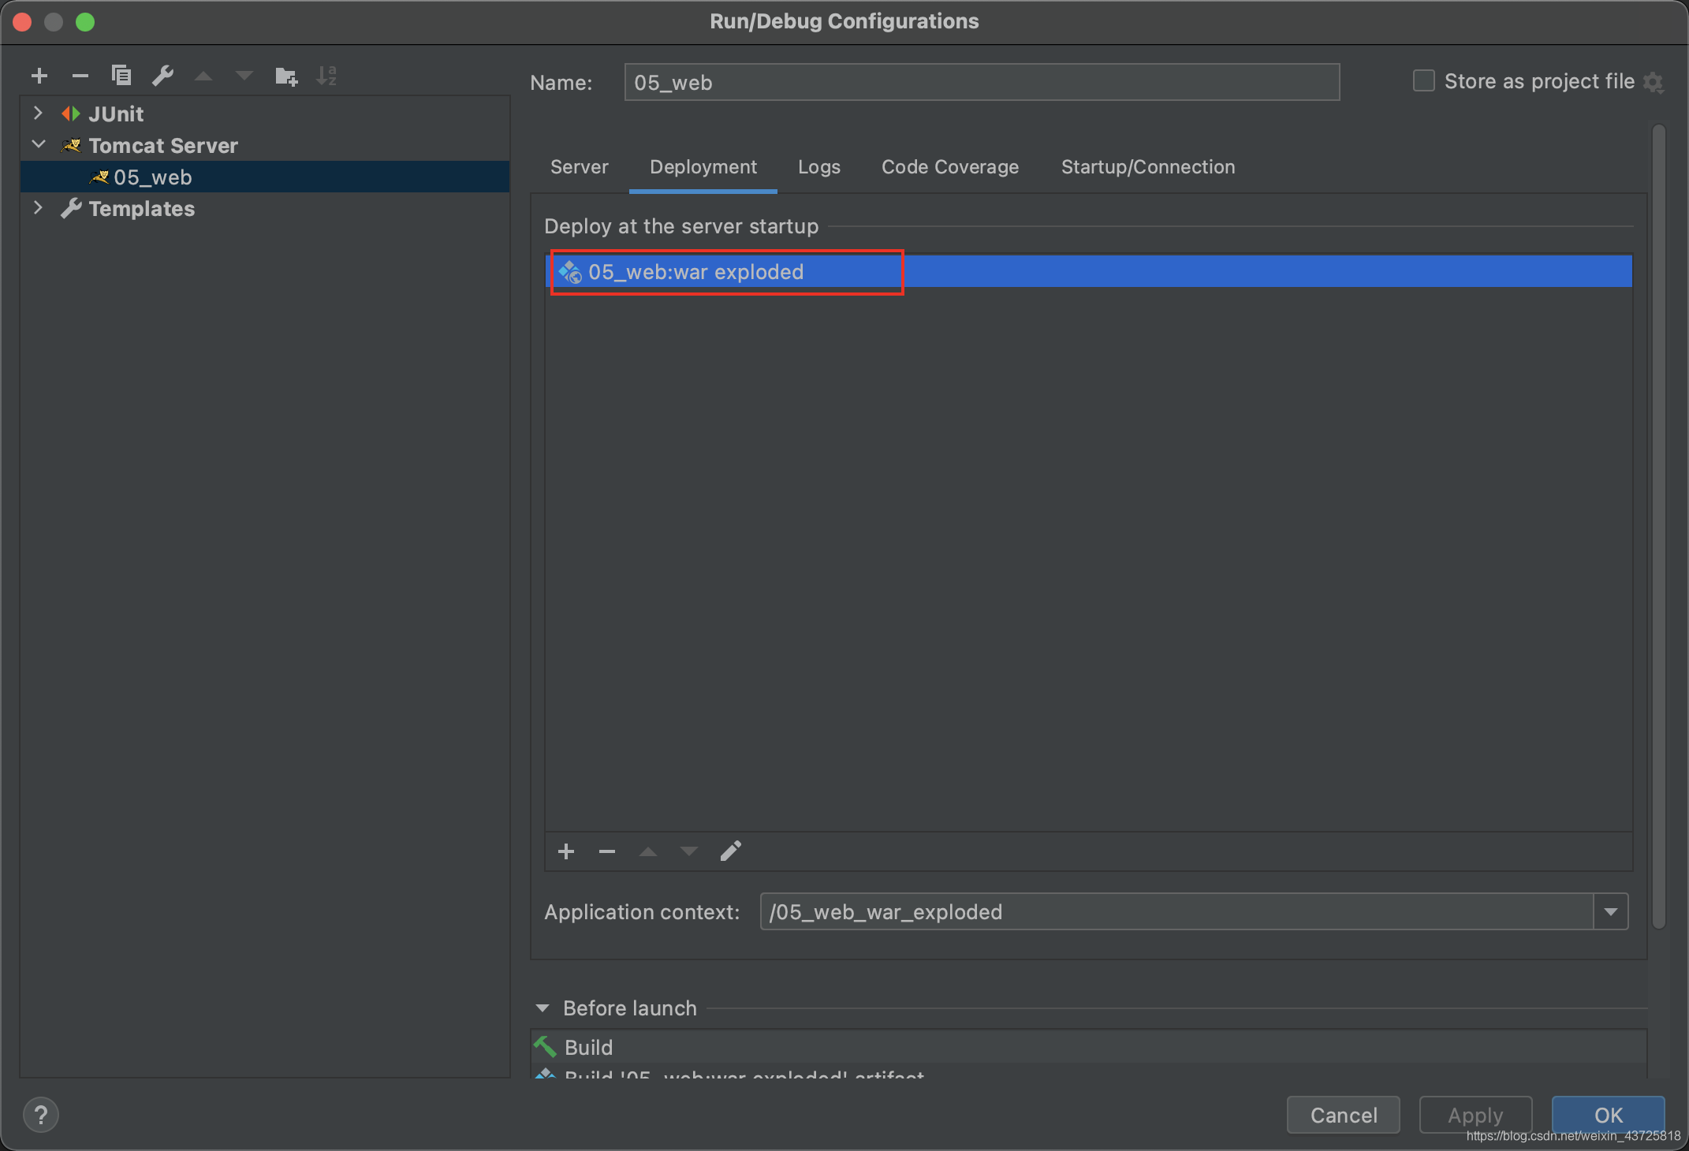The height and width of the screenshot is (1151, 1689).
Task: Select the JUnit tree label
Action: click(116, 114)
